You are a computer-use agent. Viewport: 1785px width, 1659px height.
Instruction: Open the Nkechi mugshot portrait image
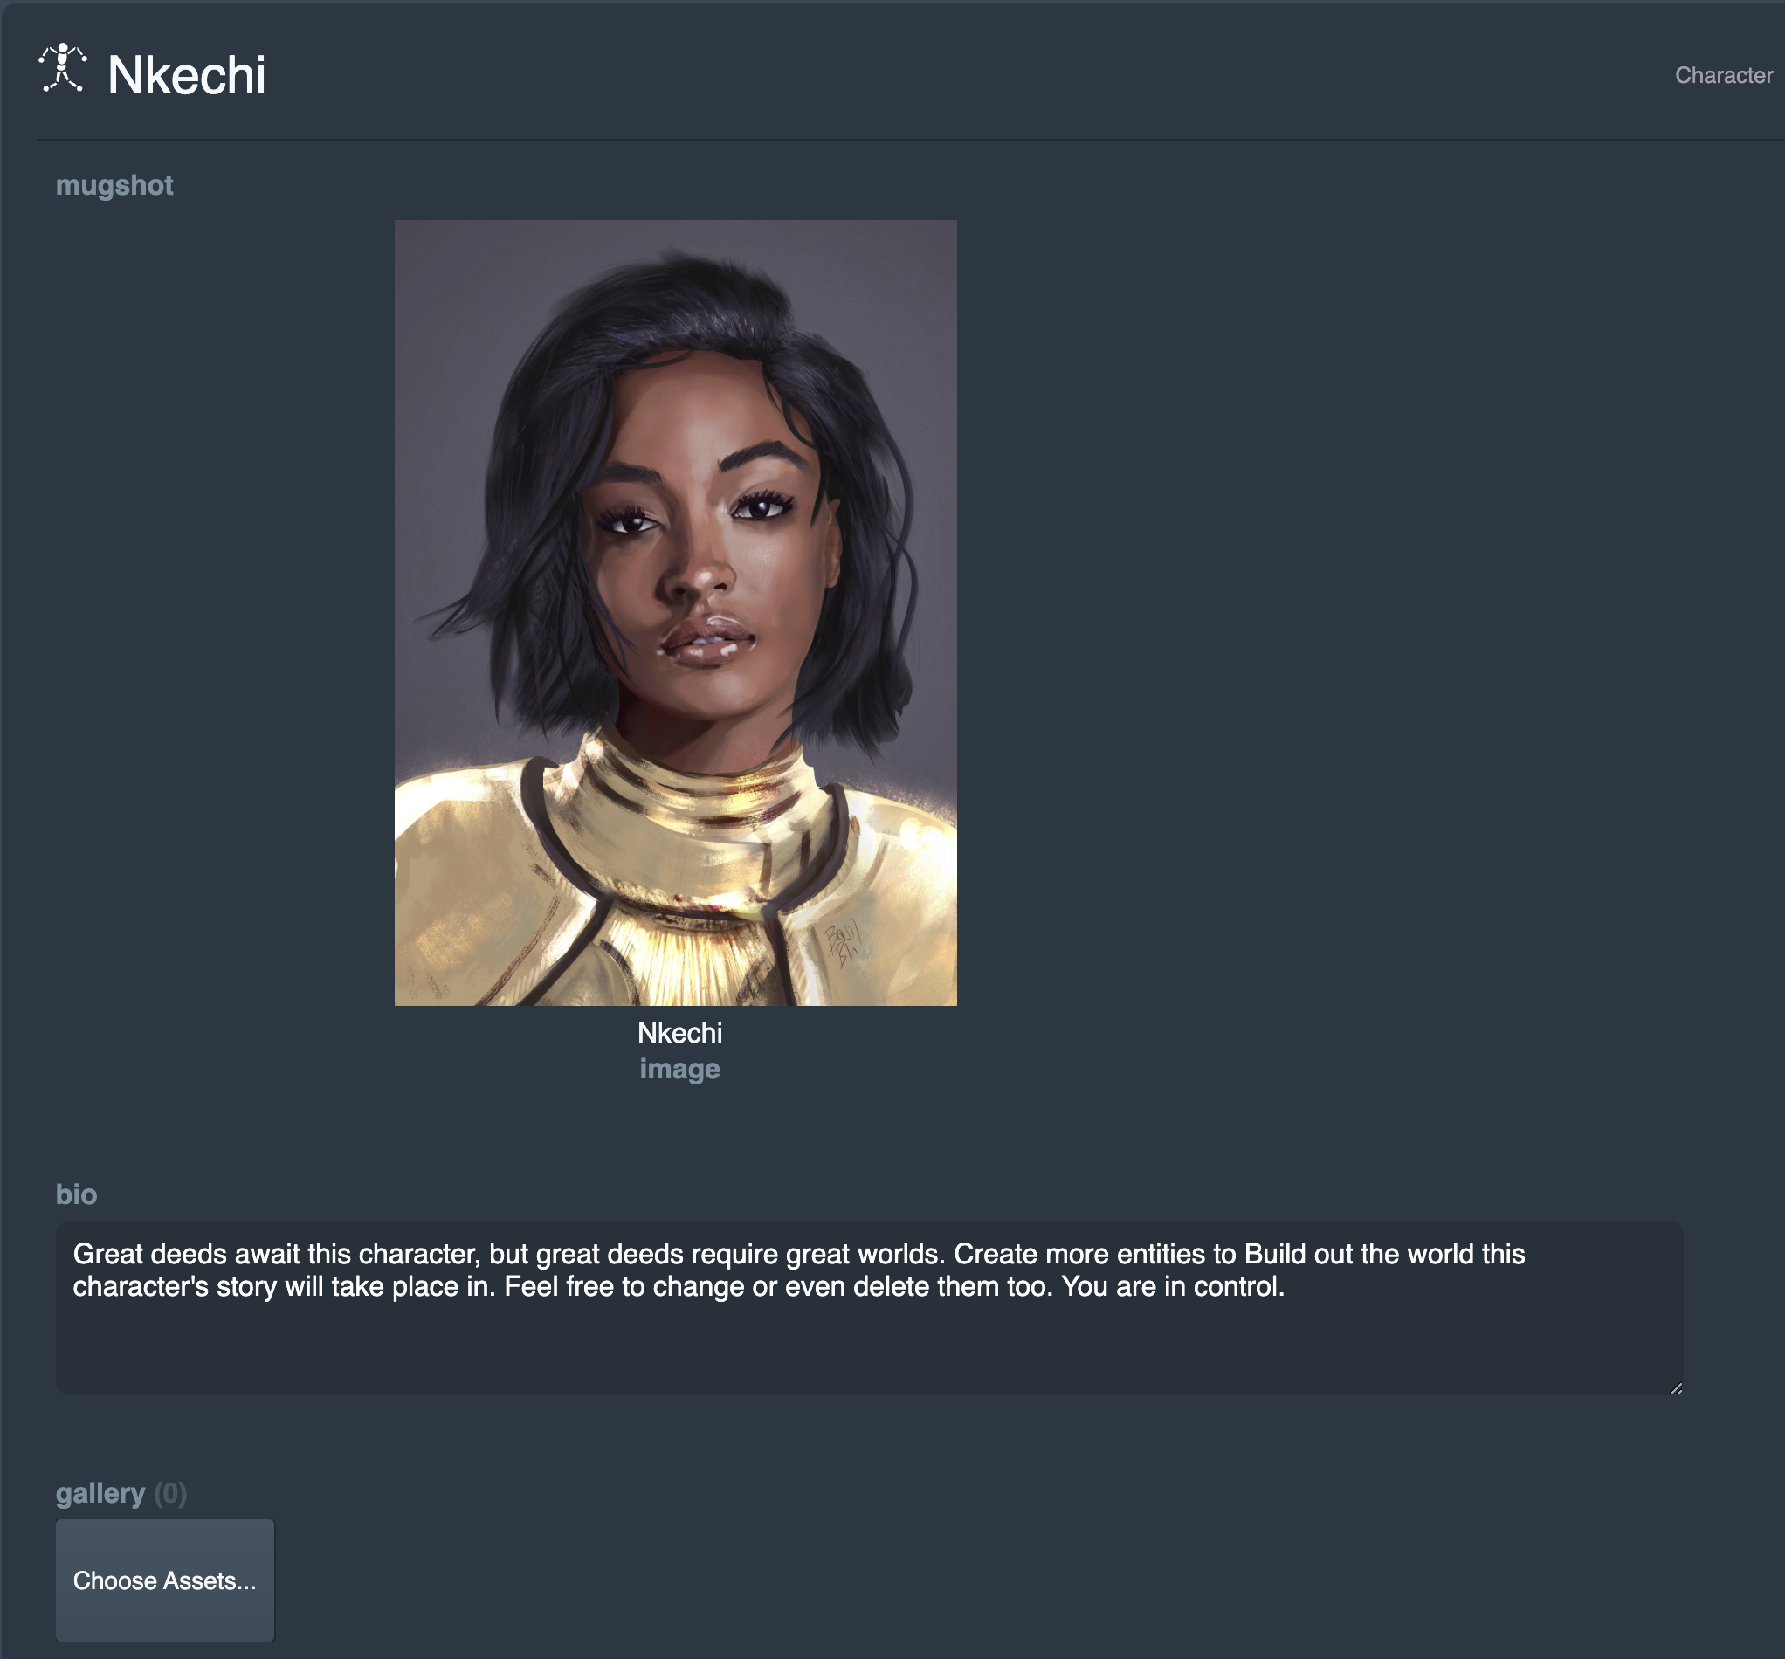[x=675, y=612]
